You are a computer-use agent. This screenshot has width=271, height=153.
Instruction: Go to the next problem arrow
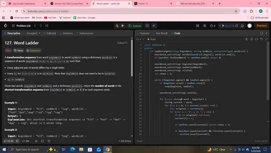(41, 26)
